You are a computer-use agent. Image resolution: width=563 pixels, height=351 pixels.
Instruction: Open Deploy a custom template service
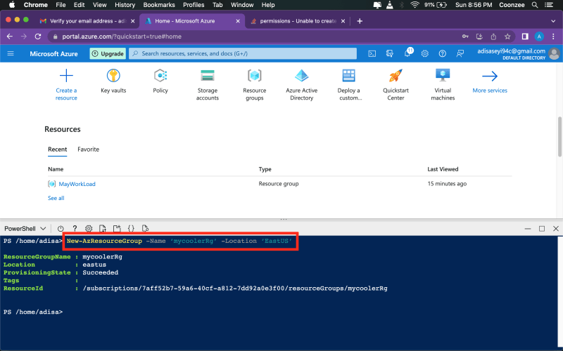(x=349, y=85)
